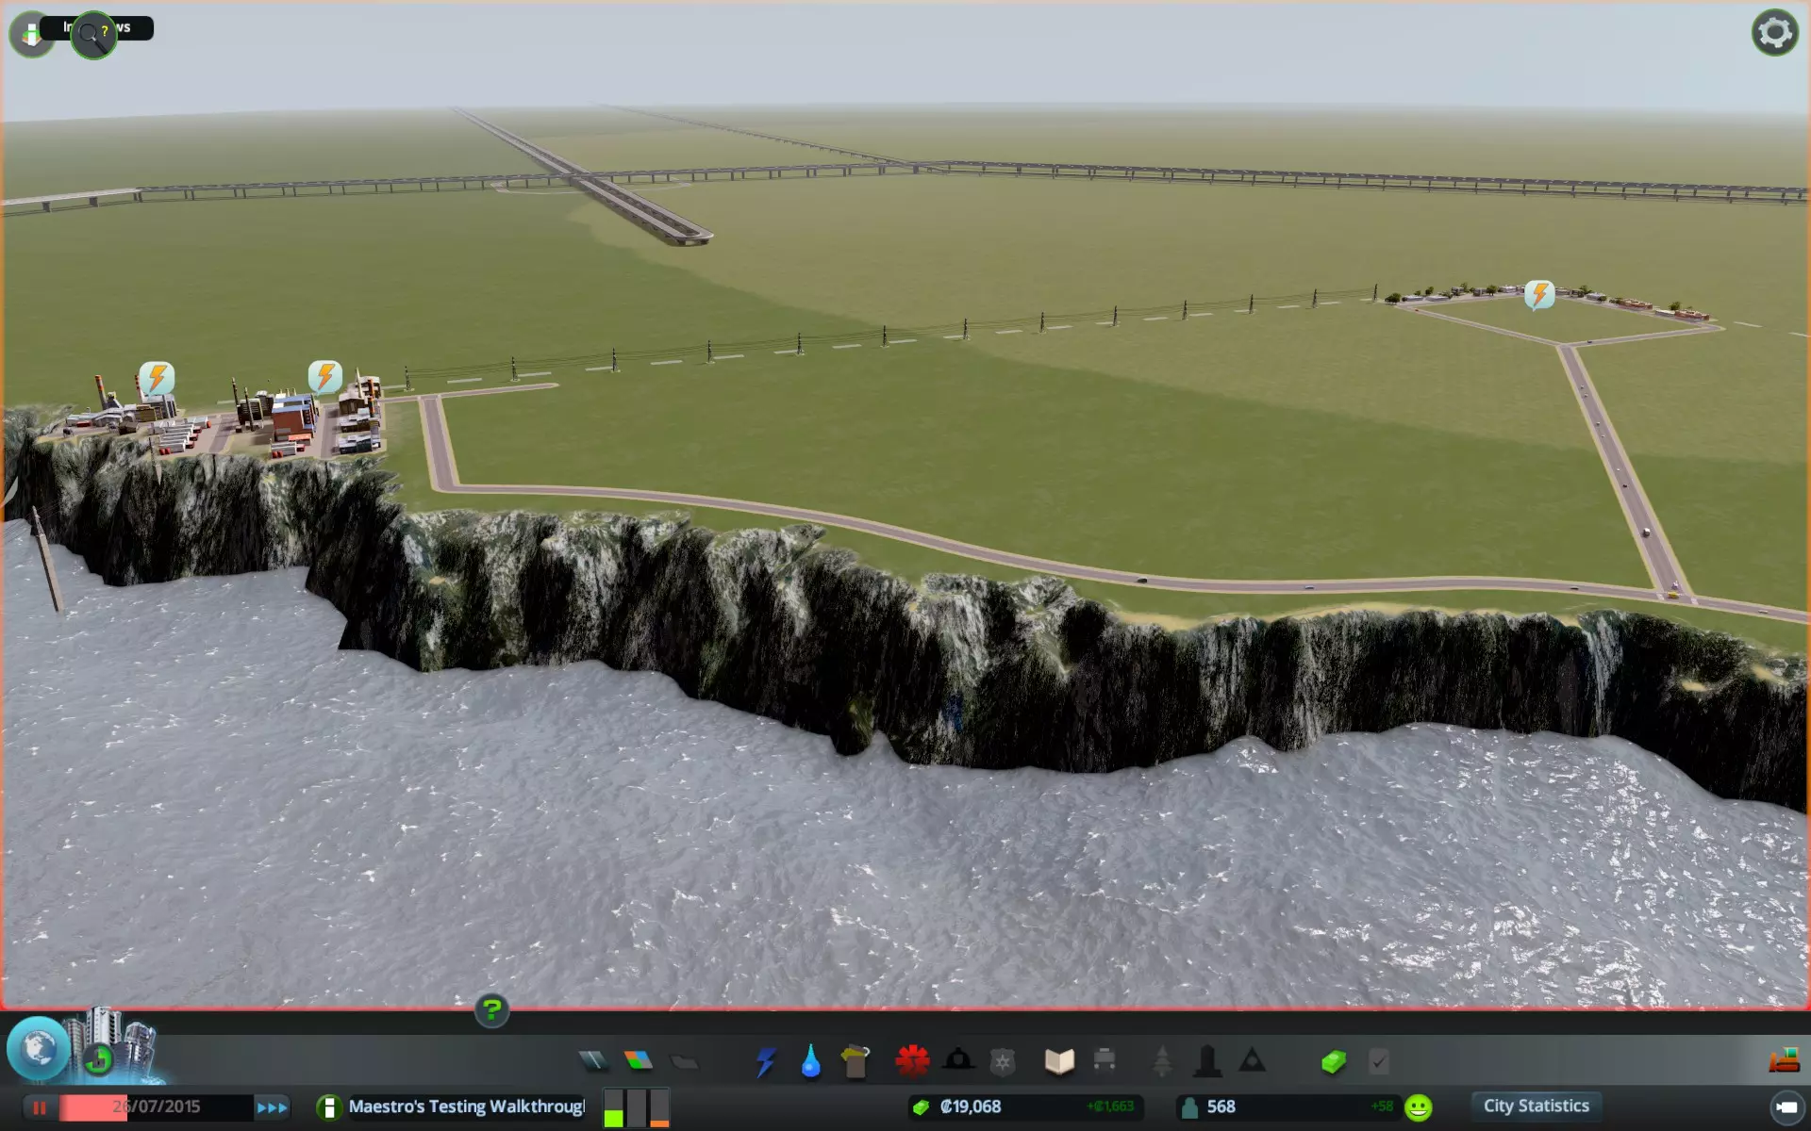Open the Healthcare services menu

912,1062
